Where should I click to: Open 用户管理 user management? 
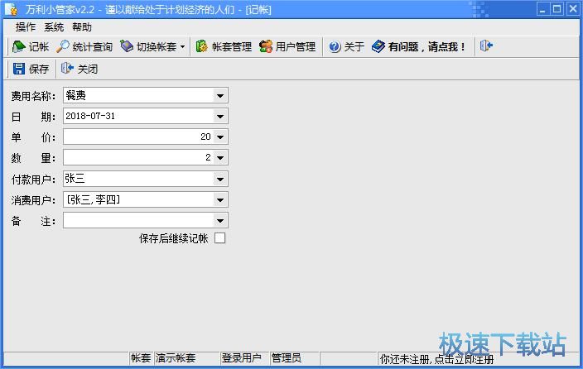click(x=287, y=46)
